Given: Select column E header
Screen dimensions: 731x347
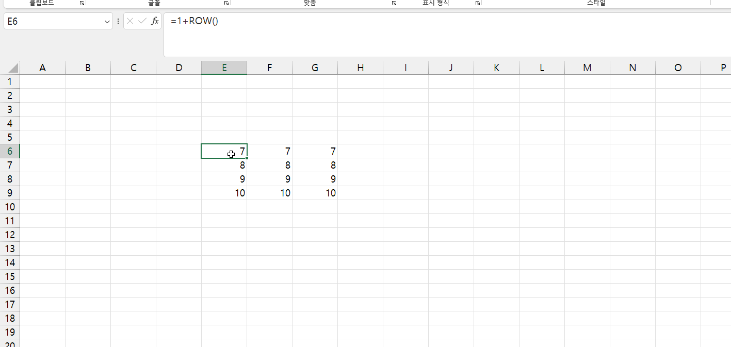Looking at the screenshot, I should pyautogui.click(x=224, y=68).
